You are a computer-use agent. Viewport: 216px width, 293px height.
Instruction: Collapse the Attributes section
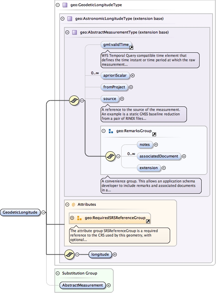coord(67,205)
